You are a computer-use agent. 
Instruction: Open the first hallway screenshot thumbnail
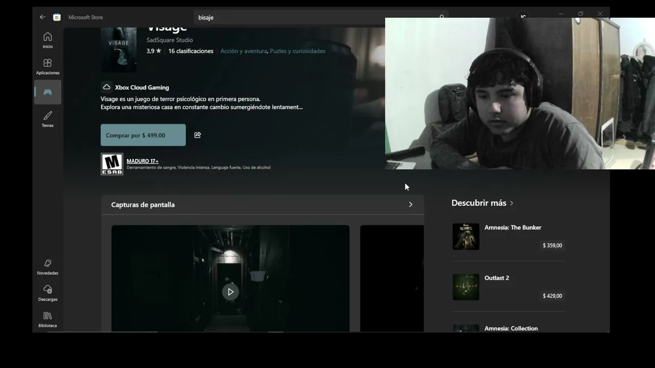(230, 279)
